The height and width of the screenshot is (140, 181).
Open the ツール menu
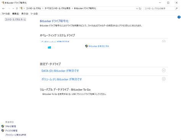coord(34,14)
